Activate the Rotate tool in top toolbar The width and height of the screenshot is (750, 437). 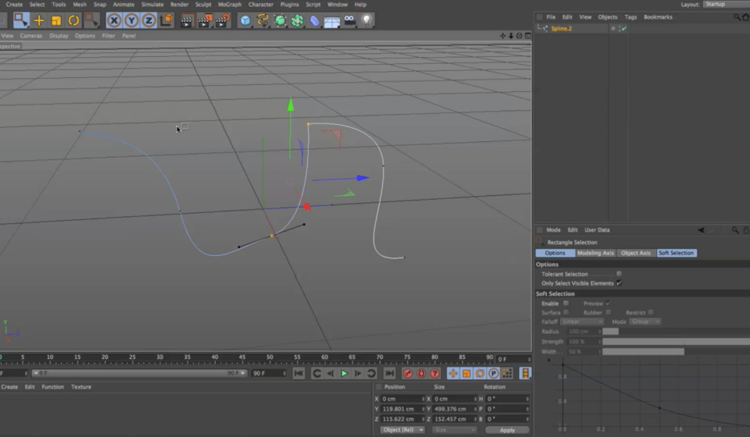73,20
